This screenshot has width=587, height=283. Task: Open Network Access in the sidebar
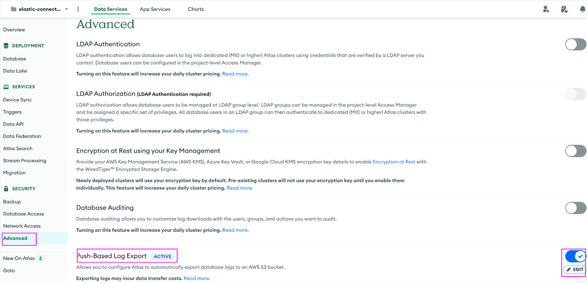22,226
